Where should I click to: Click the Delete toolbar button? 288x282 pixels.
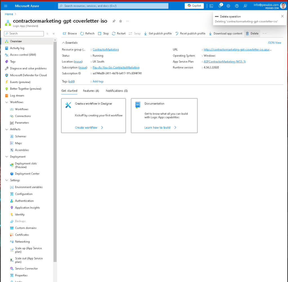point(252,33)
